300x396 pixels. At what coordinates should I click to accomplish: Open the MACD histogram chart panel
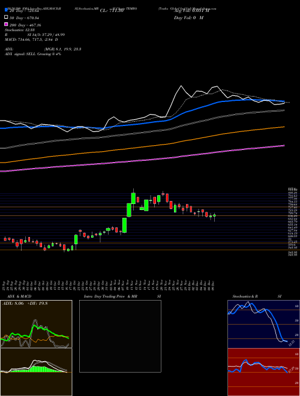pyautogui.click(x=36, y=372)
